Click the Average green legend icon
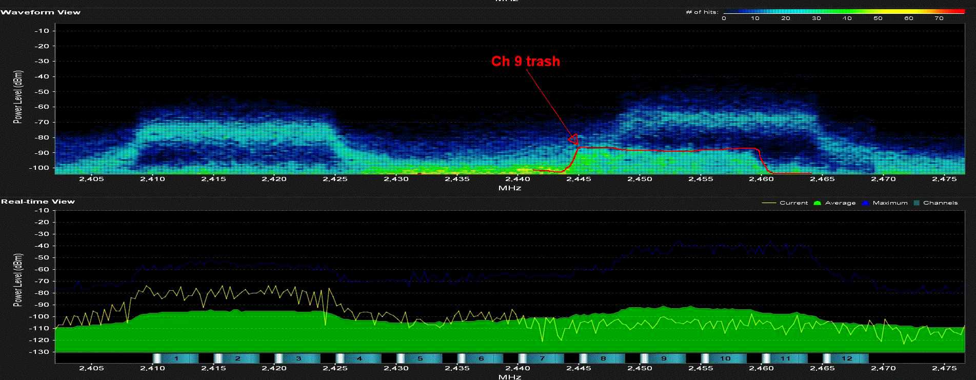Image resolution: width=976 pixels, height=380 pixels. [x=817, y=203]
